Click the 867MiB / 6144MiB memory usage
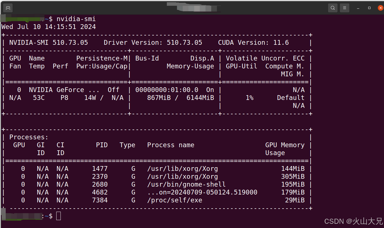Image resolution: width=384 pixels, height=228 pixels. click(x=180, y=98)
